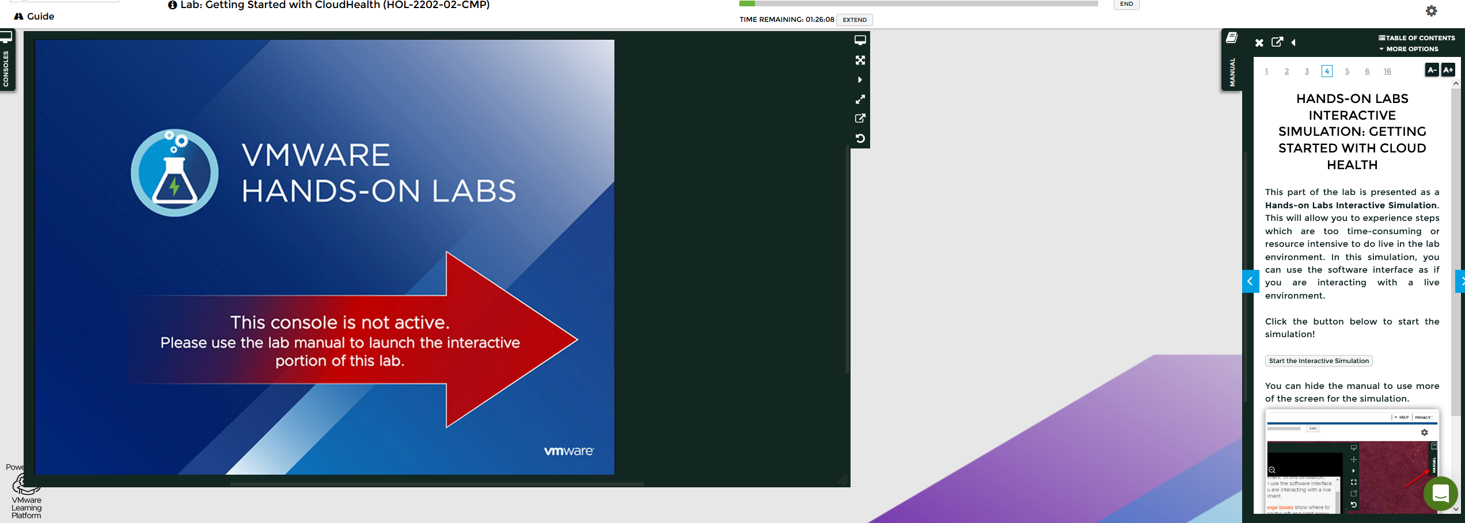The width and height of the screenshot is (1465, 523).
Task: Go to manual page 5
Action: point(1347,71)
